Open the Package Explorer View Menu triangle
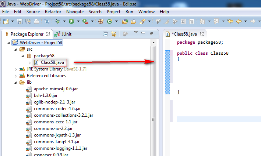The image size is (261, 156). [x=136, y=32]
